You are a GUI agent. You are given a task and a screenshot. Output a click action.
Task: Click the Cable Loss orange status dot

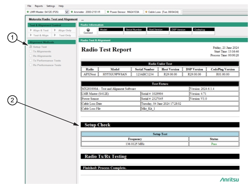(146, 12)
